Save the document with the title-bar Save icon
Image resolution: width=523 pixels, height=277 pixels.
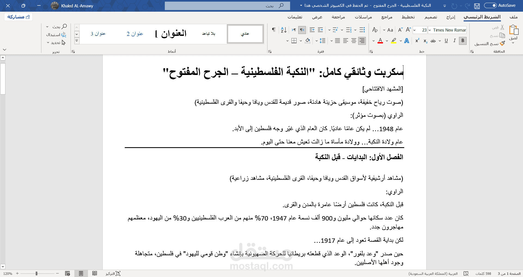coord(477,6)
